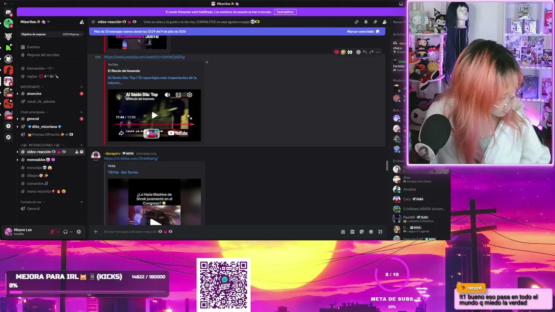
Task: Invite people to the Mizoritos server
Action: coord(82,22)
